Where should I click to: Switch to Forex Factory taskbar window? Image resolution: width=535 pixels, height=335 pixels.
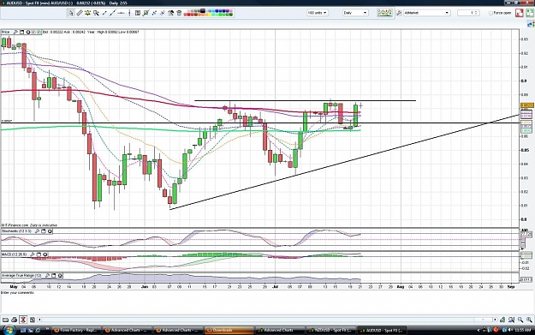[x=76, y=330]
